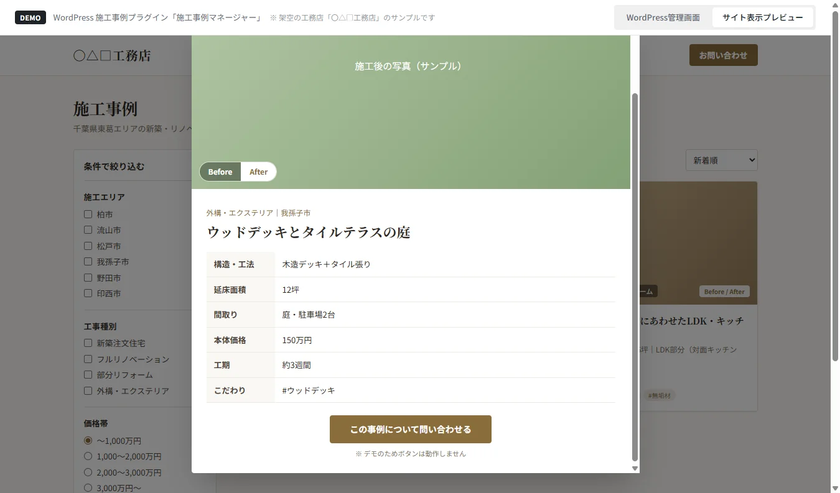Select the 3,000万円〜 price radio
This screenshot has height=493, width=840.
pos(88,488)
